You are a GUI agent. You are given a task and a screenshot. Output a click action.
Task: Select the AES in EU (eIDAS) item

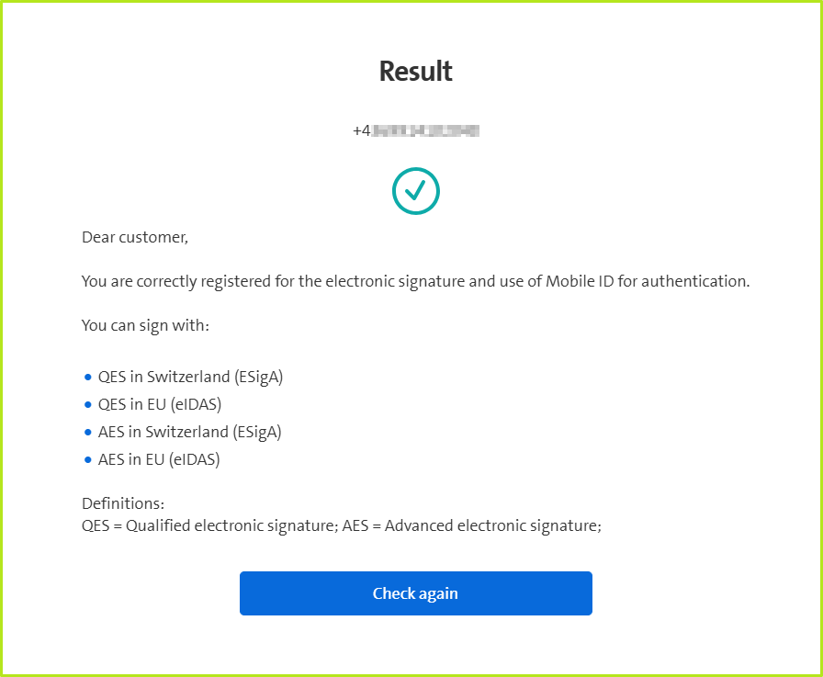159,459
